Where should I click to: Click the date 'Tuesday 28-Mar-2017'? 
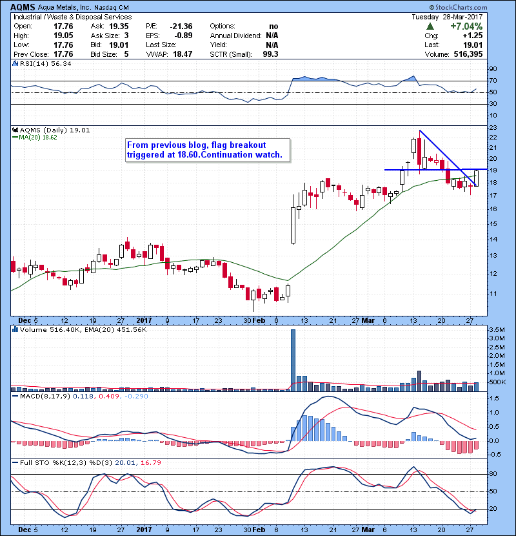pyautogui.click(x=447, y=17)
